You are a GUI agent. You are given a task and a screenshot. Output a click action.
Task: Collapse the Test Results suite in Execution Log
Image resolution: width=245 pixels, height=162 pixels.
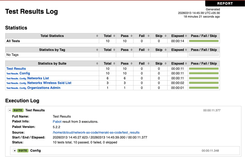(10, 110)
